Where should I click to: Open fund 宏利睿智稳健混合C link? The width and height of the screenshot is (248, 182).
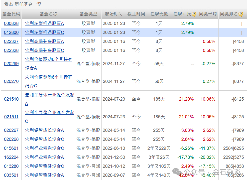[x=44, y=167]
